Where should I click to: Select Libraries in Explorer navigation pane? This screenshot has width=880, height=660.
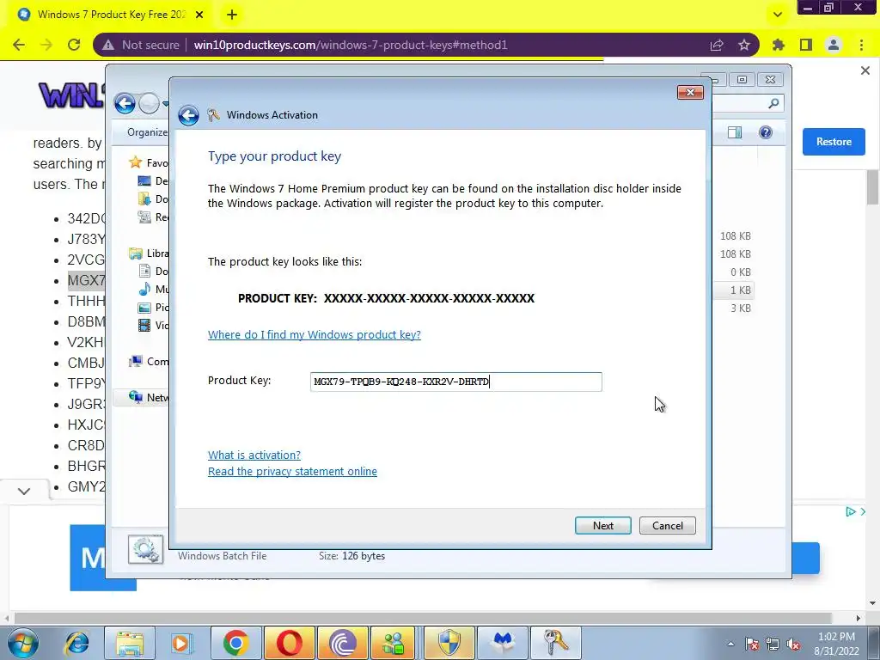[149, 254]
